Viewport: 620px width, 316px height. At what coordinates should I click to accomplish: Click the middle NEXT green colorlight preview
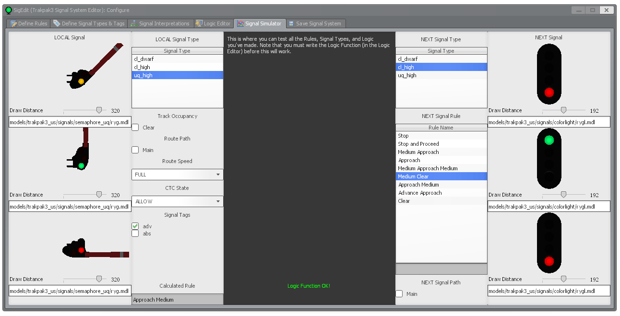(x=549, y=158)
